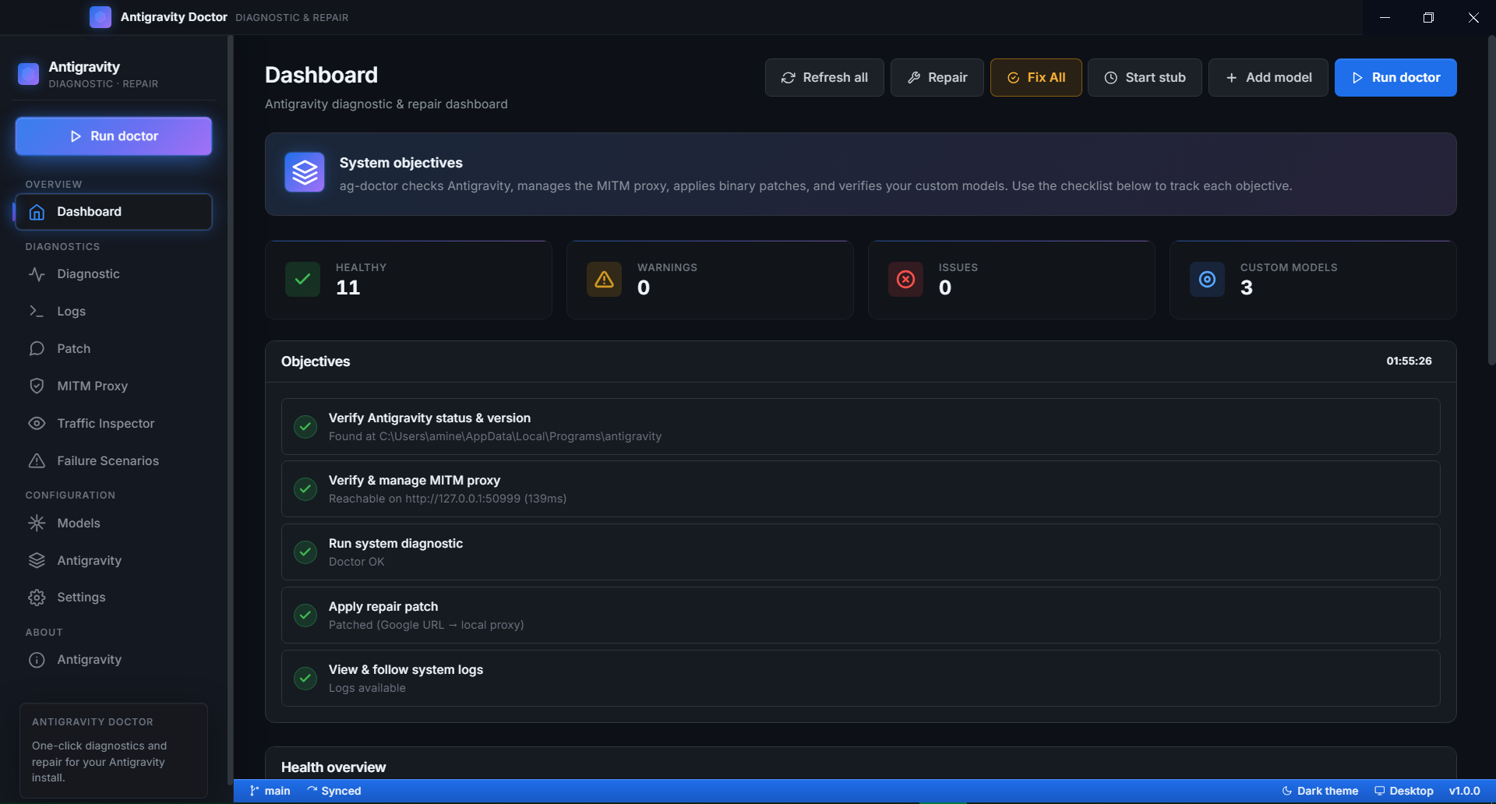
Task: Click the green Healthy checkmark card icon
Action: (303, 279)
